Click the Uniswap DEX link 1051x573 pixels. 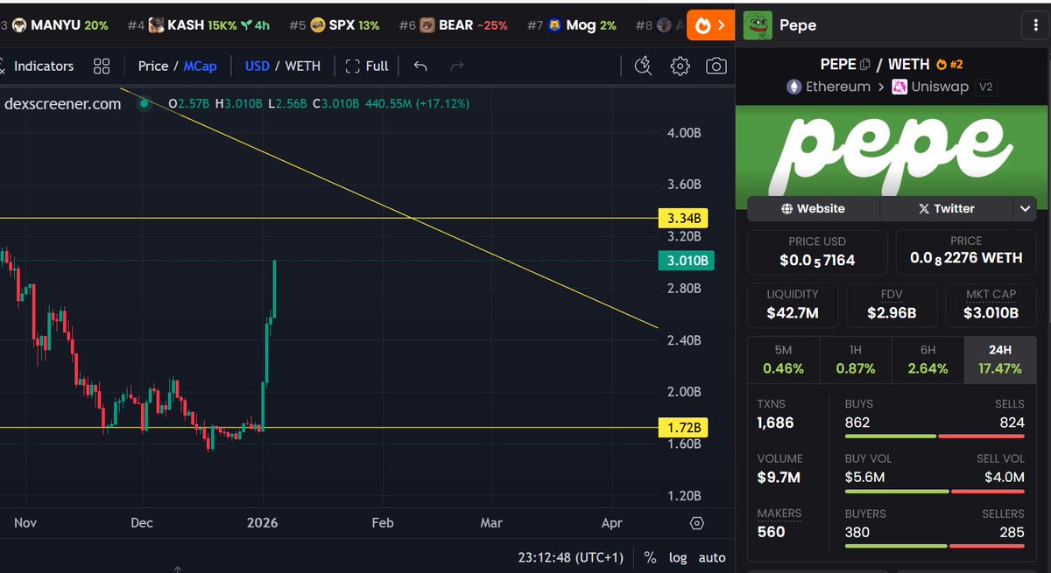(x=930, y=87)
